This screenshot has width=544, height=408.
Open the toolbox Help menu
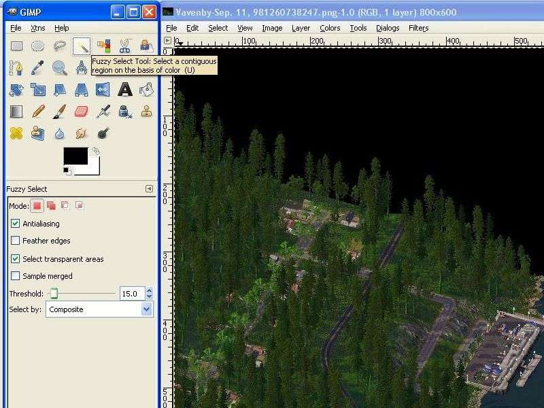coord(62,28)
